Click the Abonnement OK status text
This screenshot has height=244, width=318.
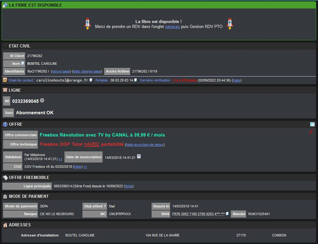point(35,113)
